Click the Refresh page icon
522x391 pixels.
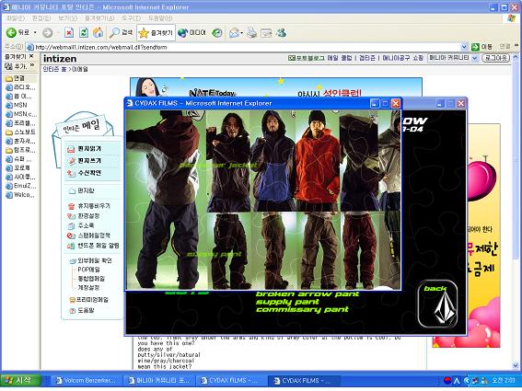[84, 32]
